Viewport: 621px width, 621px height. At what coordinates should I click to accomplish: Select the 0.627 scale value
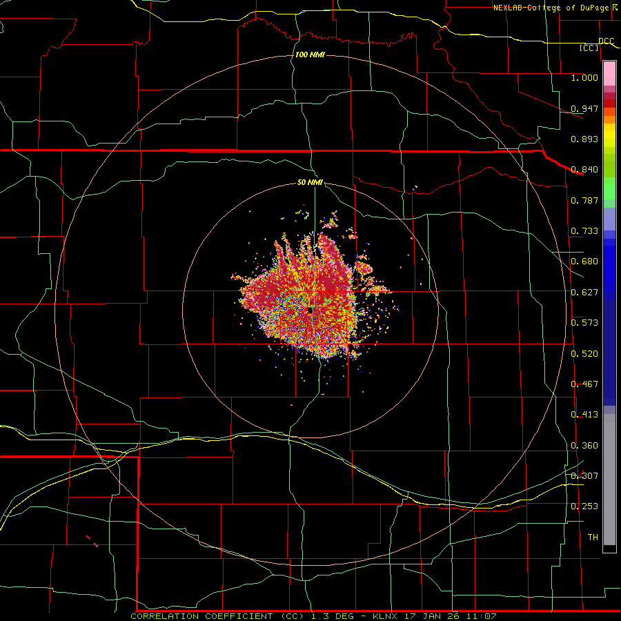tap(584, 293)
